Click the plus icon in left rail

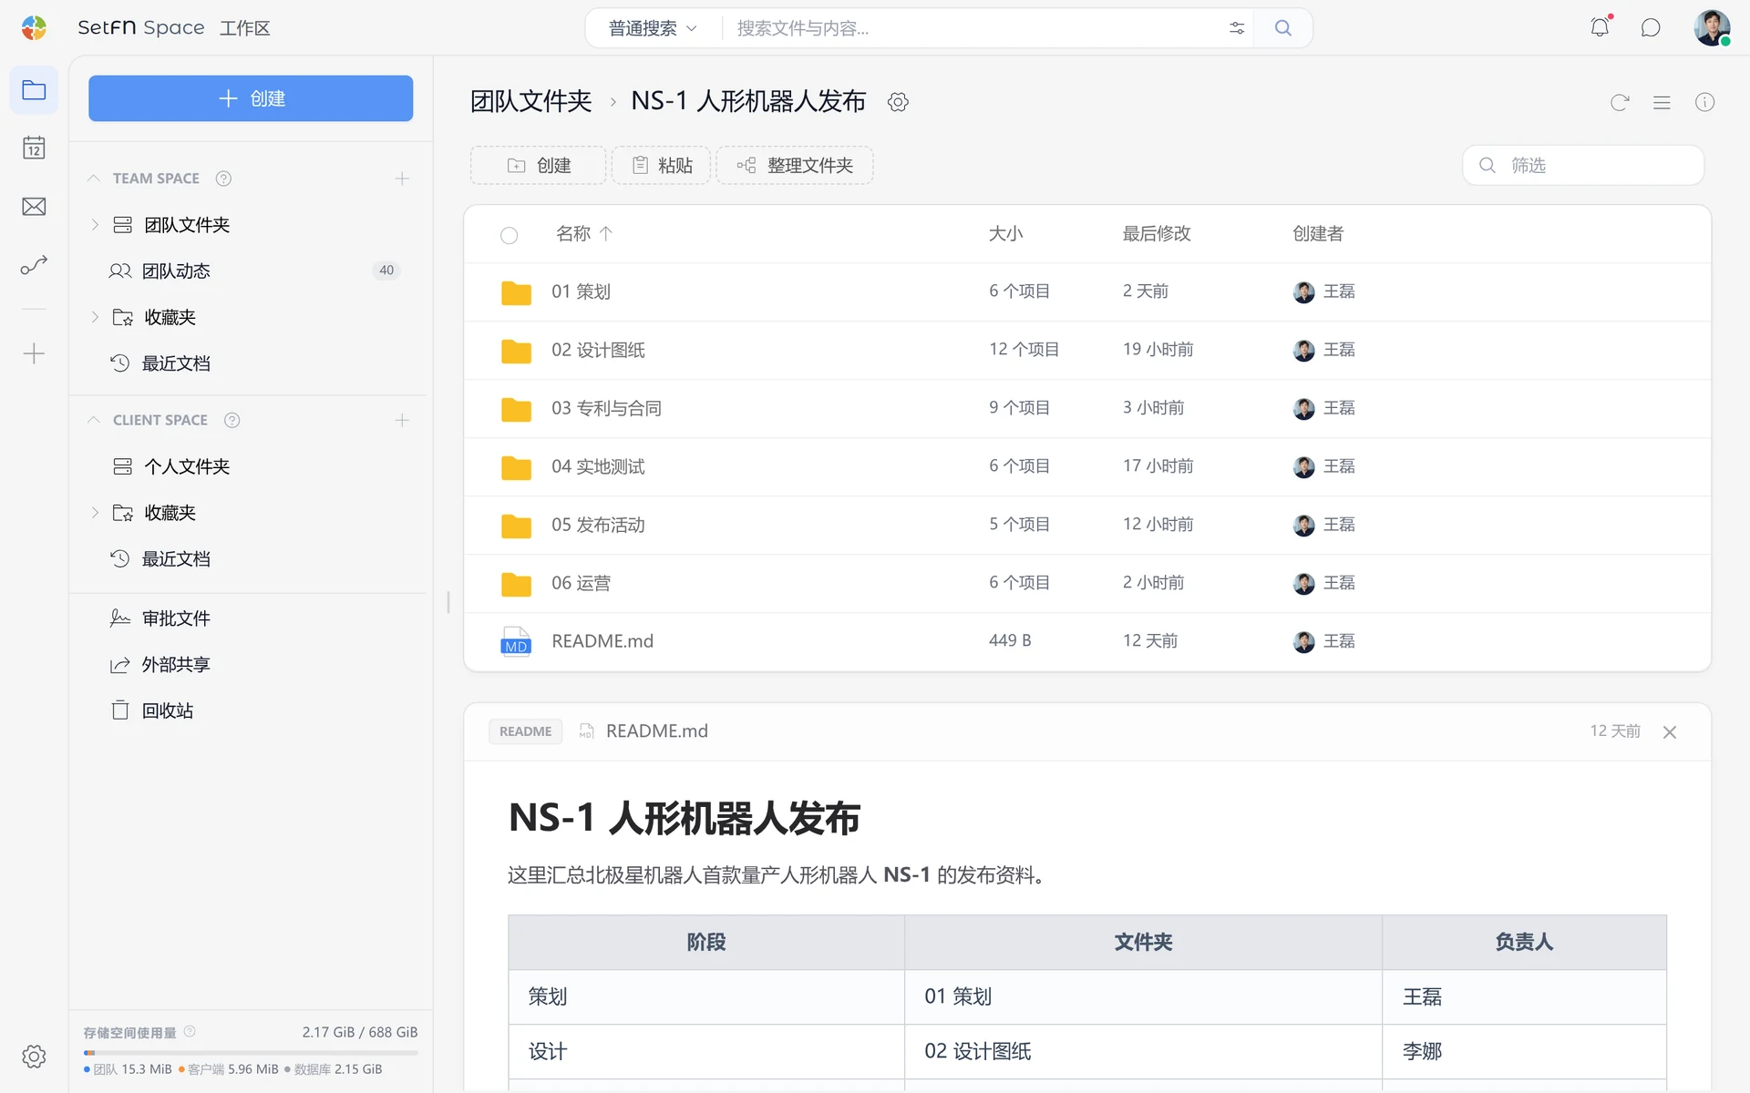(34, 353)
